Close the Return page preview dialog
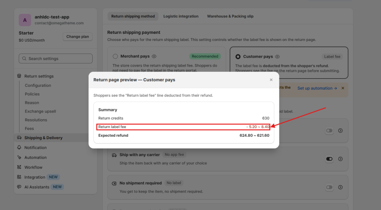Viewport: 381px width, 210px height. coord(271,80)
